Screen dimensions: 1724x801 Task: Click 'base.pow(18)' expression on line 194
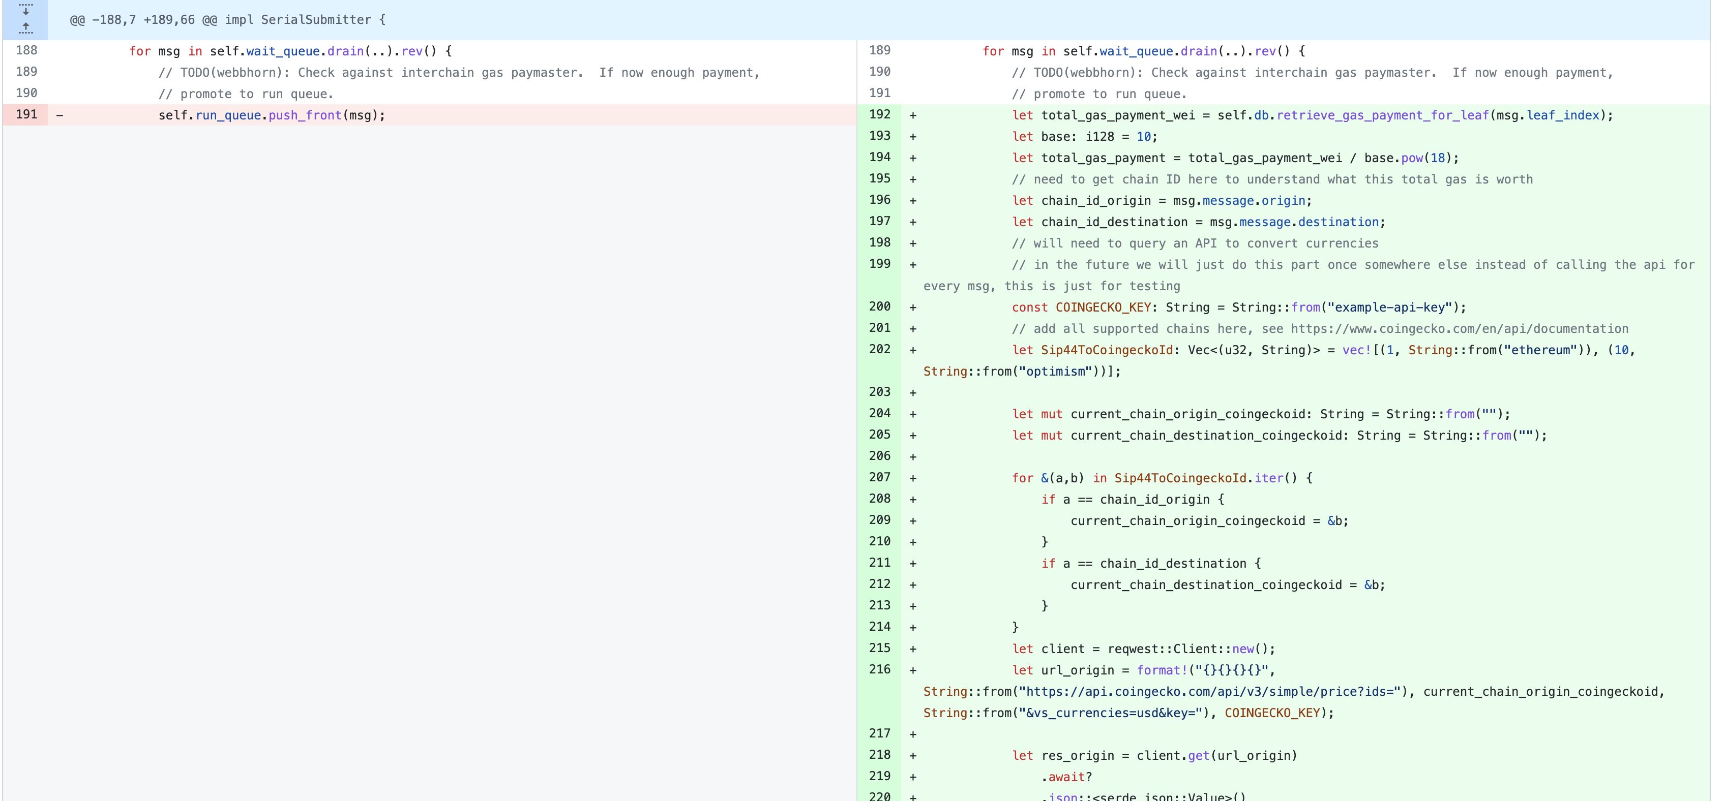(1408, 158)
